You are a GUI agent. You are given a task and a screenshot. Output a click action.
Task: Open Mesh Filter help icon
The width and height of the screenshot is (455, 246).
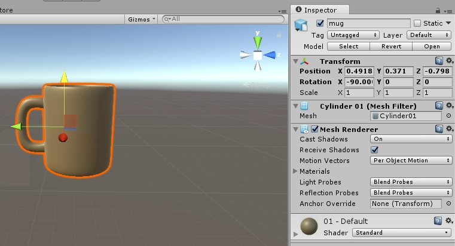[x=439, y=106]
